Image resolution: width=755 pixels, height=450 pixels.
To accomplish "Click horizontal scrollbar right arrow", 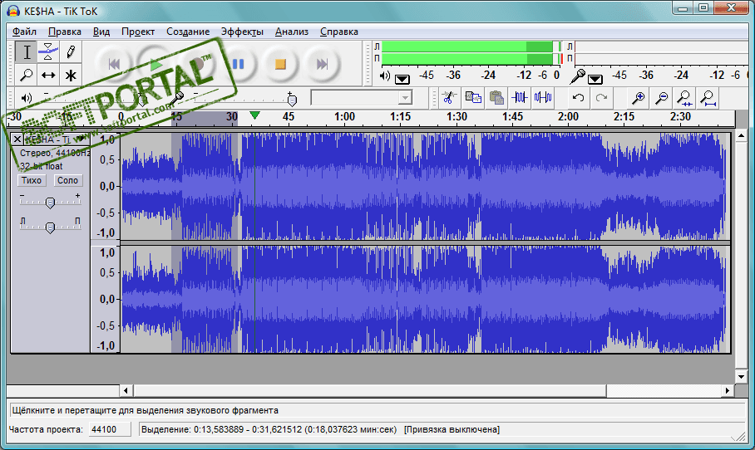I will point(728,390).
